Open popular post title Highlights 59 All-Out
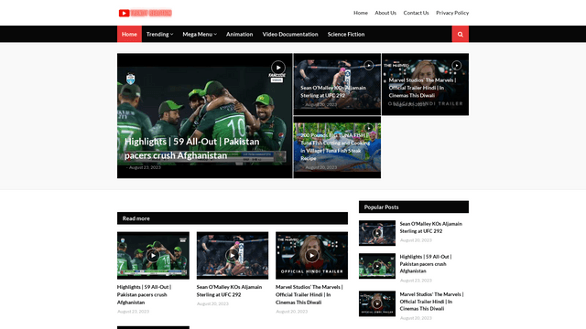Screen dimensions: 586x329 click(426, 264)
